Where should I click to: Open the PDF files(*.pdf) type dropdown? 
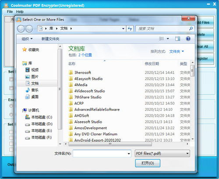[x=162, y=154]
